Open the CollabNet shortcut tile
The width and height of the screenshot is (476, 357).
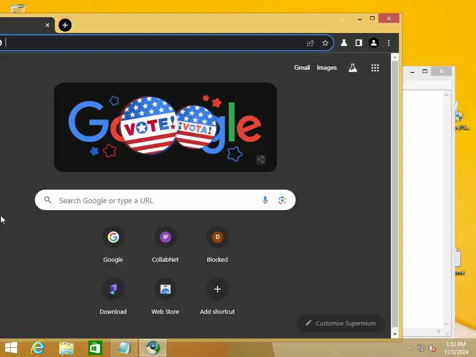coord(165,245)
